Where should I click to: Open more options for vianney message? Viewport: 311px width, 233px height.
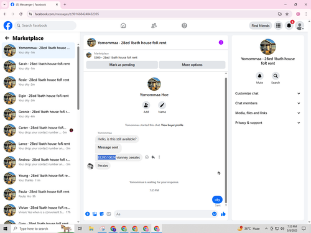click(159, 157)
